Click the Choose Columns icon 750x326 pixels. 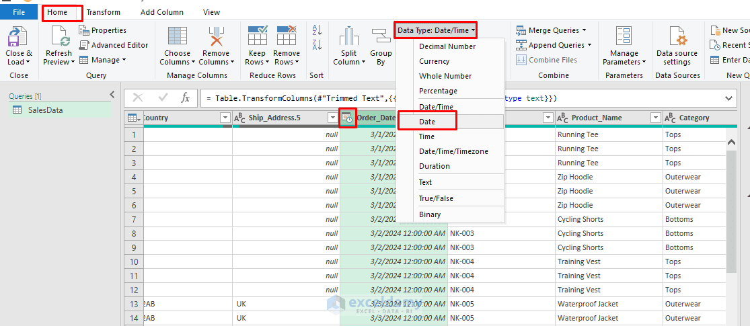tap(178, 36)
